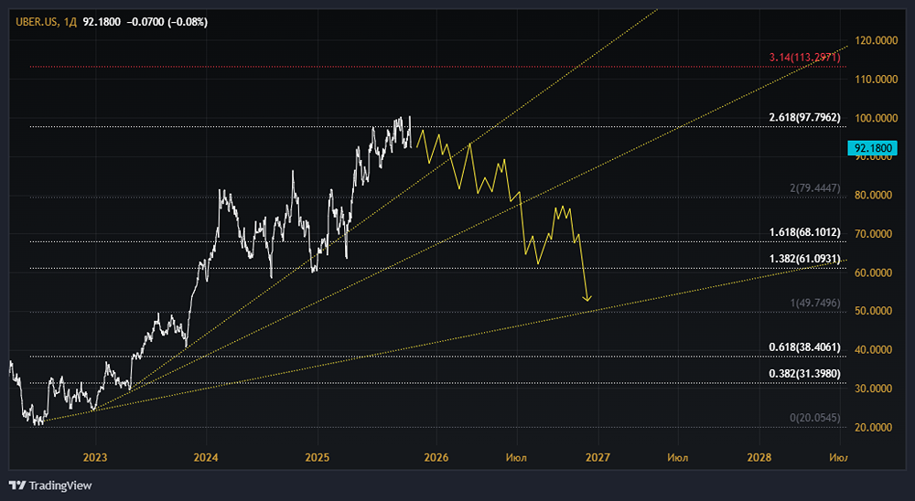Viewport: 915px width, 501px height.
Task: Open the TradingView logo link
Action: (50, 485)
